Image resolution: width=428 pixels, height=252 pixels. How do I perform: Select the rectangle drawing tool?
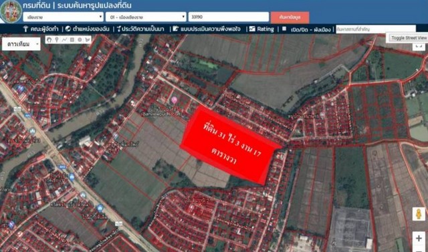coord(72,40)
